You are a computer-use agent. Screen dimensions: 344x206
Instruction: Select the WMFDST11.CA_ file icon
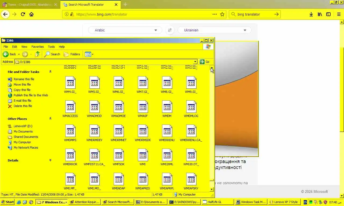tap(94, 155)
